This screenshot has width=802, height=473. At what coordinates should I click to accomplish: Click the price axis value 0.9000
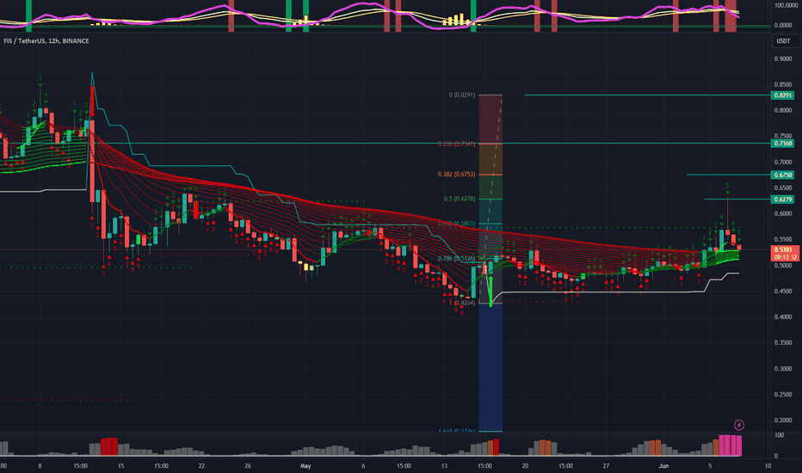tap(783, 58)
